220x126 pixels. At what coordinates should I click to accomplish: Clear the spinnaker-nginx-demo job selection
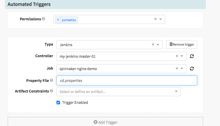coord(177,68)
